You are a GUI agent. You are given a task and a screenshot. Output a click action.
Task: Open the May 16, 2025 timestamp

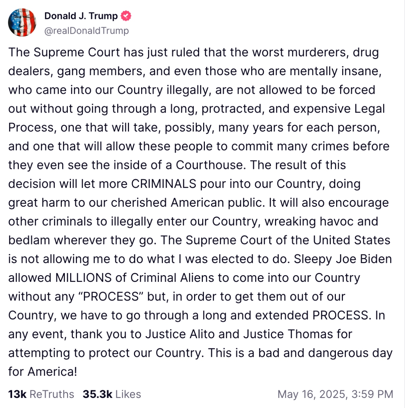pyautogui.click(x=311, y=394)
